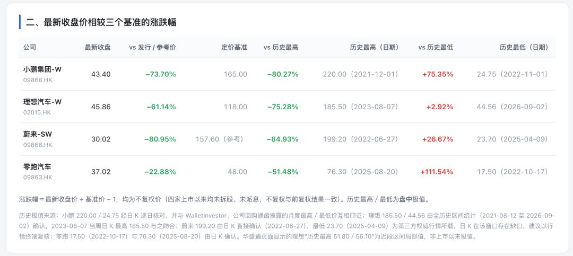Click the ticker code 02015.HK
Image resolution: width=573 pixels, height=256 pixels.
[x=38, y=112]
